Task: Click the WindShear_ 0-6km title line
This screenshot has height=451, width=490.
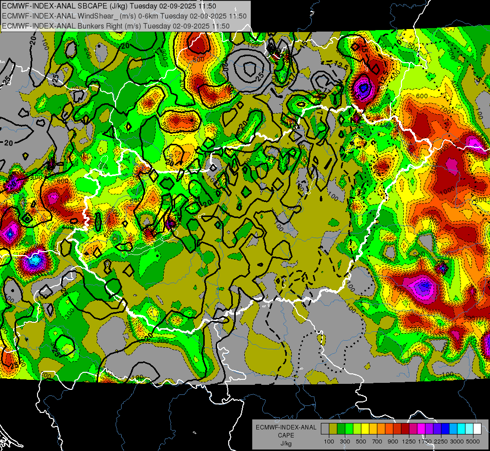Action: coord(124,16)
